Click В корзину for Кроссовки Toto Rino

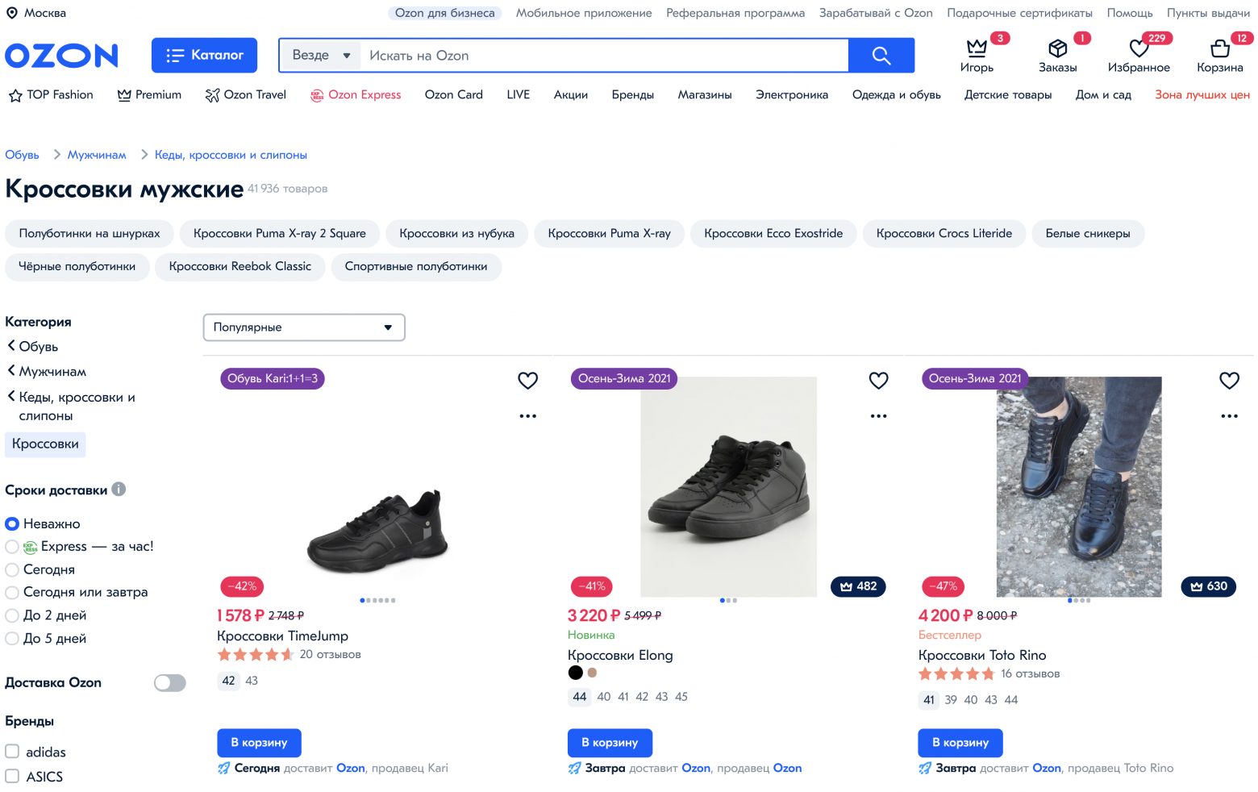click(x=960, y=743)
